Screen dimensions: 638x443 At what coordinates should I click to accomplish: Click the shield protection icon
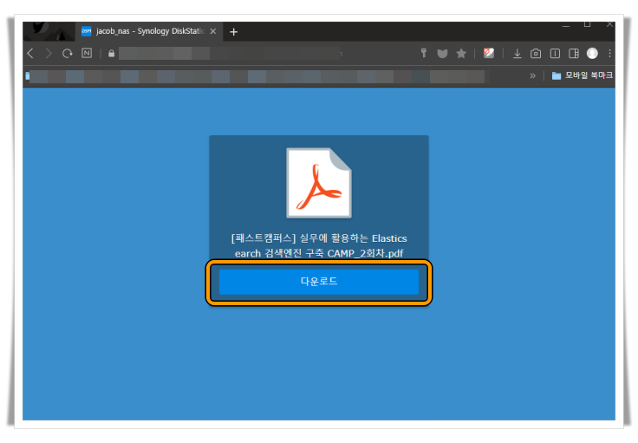pos(442,53)
